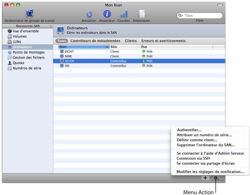Sort by the État column header
The width and height of the screenshot is (250, 195).
177,47
